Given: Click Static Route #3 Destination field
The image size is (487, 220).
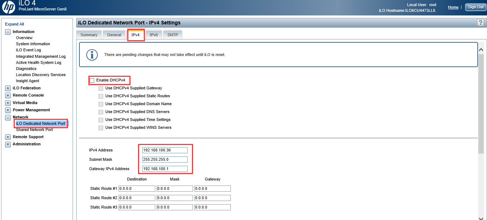Looking at the screenshot, I should [137, 207].
